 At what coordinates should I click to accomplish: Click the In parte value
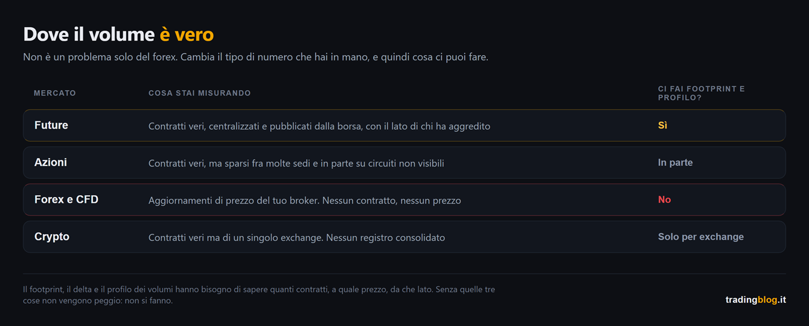(x=675, y=162)
